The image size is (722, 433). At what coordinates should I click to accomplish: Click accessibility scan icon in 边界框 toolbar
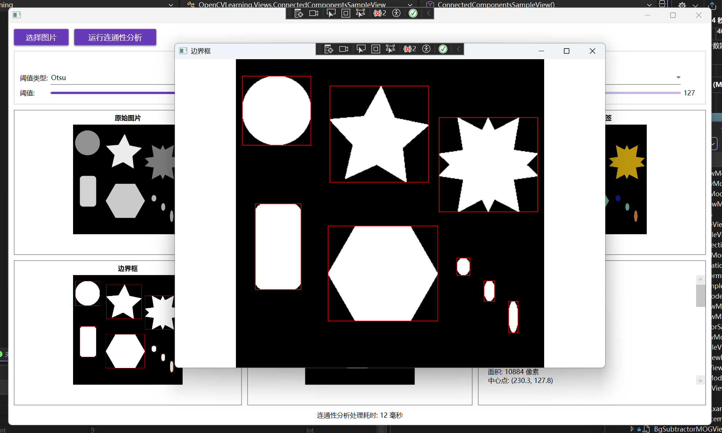click(426, 49)
